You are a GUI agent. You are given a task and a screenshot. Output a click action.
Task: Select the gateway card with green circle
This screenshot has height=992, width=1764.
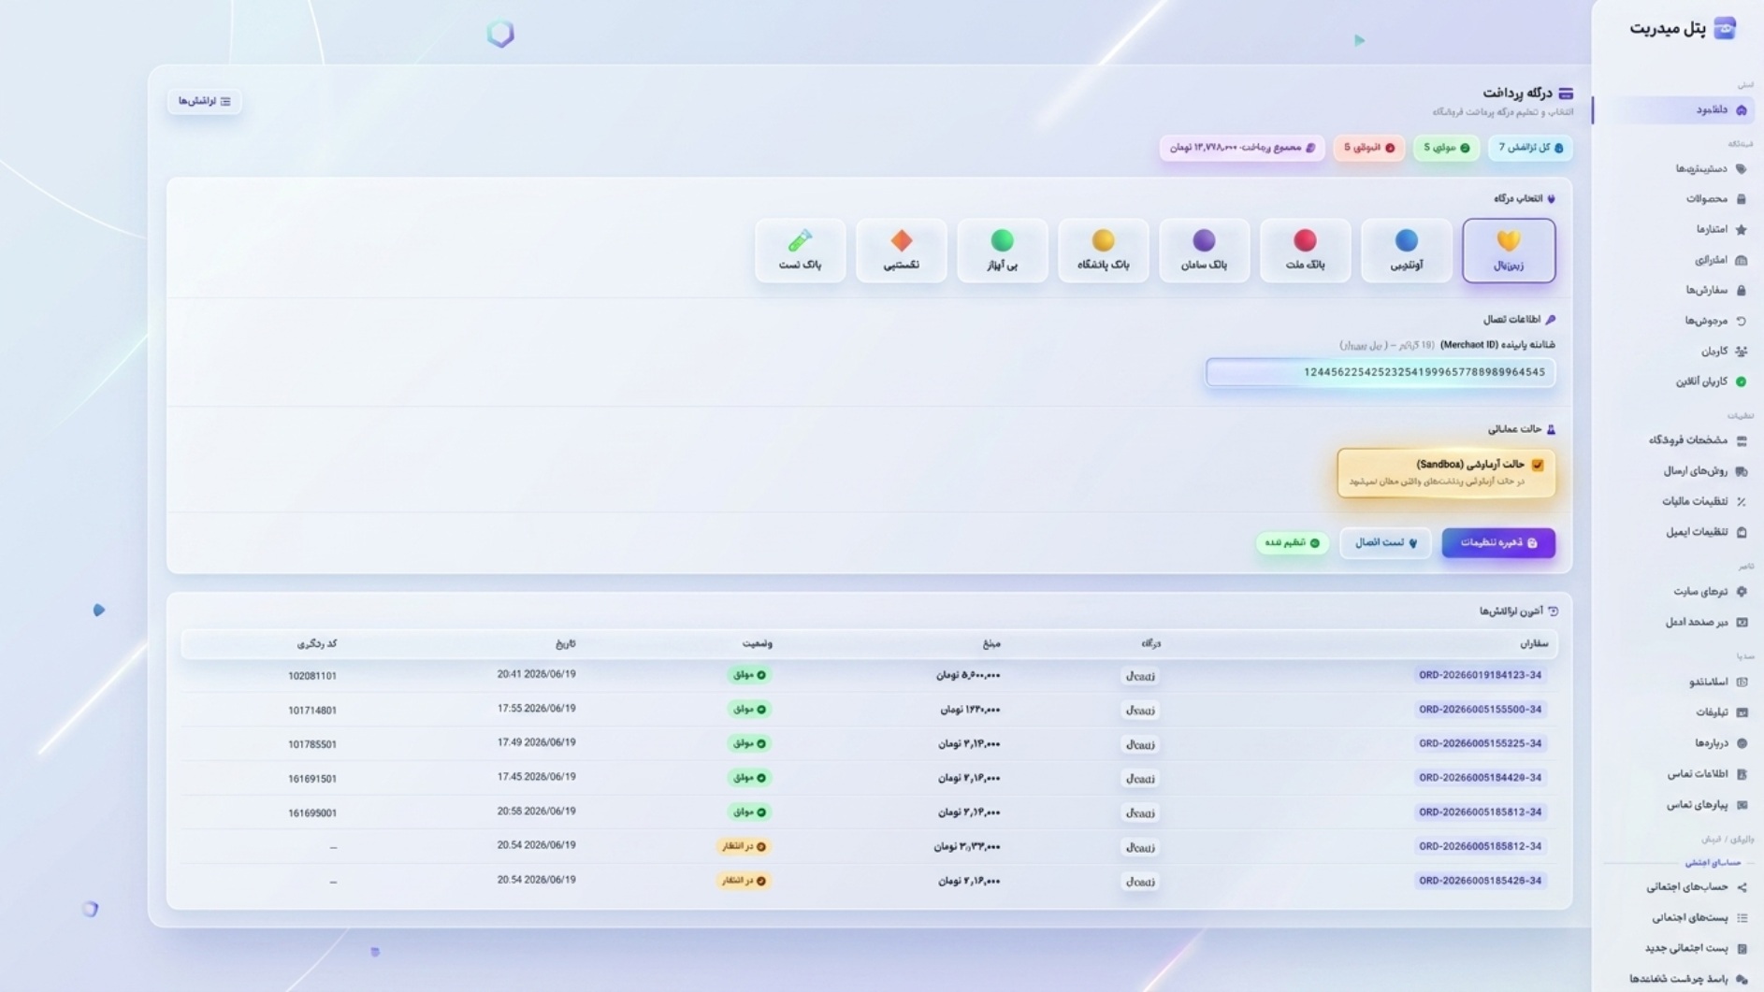(x=1002, y=251)
